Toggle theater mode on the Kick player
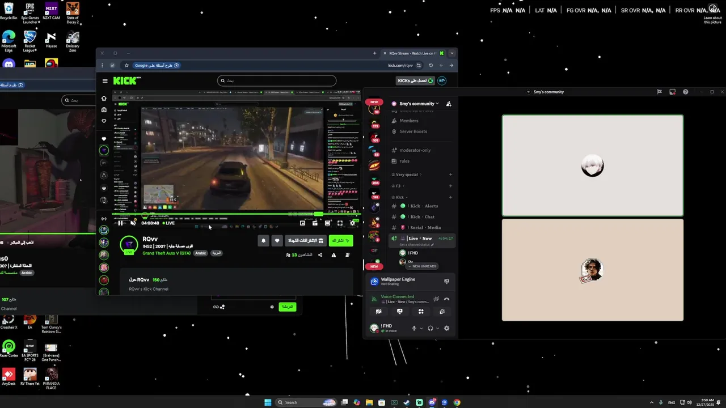Screen dimensions: 726x408 click(327, 223)
